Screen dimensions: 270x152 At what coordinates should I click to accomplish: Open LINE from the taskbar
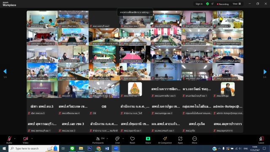pyautogui.click(x=72, y=148)
